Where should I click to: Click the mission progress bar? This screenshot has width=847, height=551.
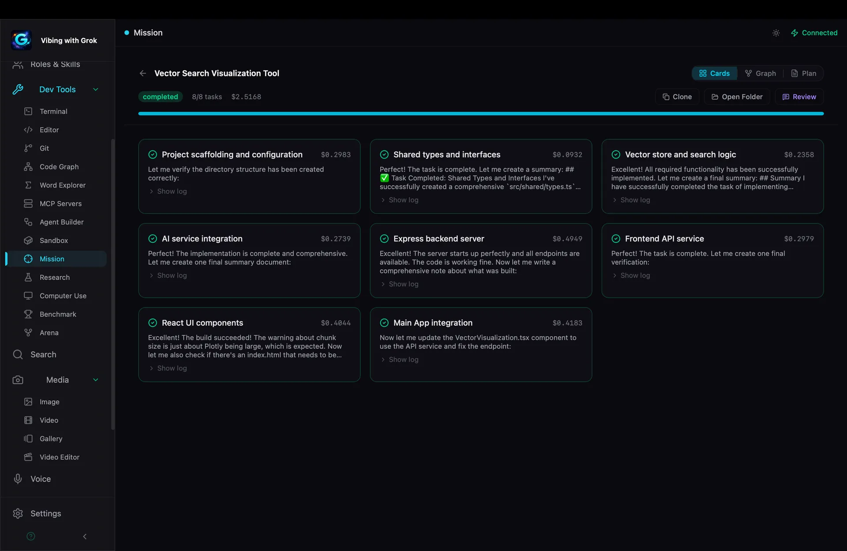[x=480, y=113]
